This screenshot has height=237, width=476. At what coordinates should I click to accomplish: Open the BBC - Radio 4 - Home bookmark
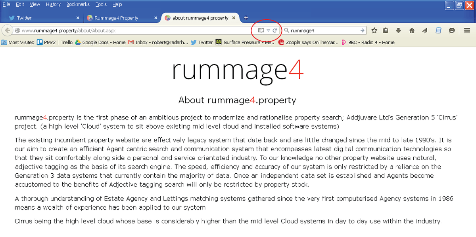coord(368,42)
